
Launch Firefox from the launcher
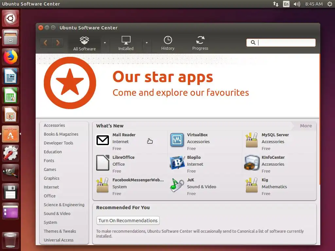[10, 57]
